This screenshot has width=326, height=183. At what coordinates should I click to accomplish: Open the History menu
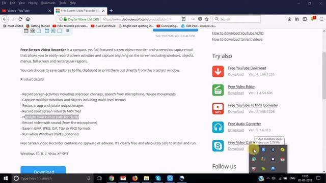pyautogui.click(x=33, y=3)
